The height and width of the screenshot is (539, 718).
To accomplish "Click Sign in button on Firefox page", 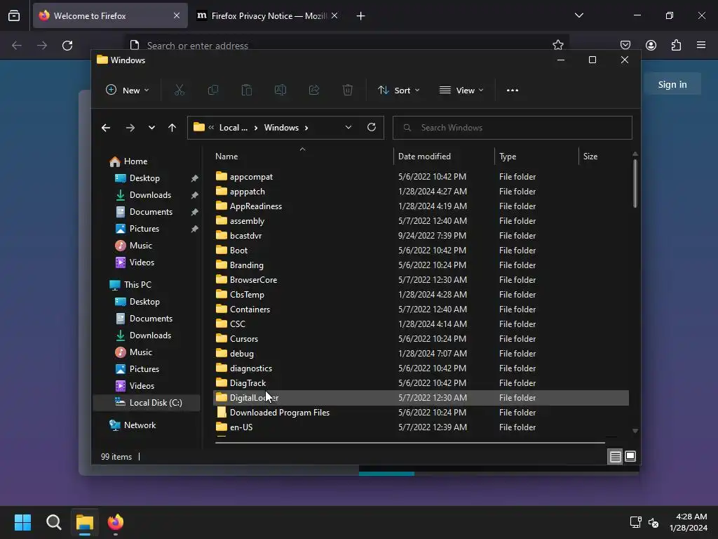I will [x=672, y=84].
